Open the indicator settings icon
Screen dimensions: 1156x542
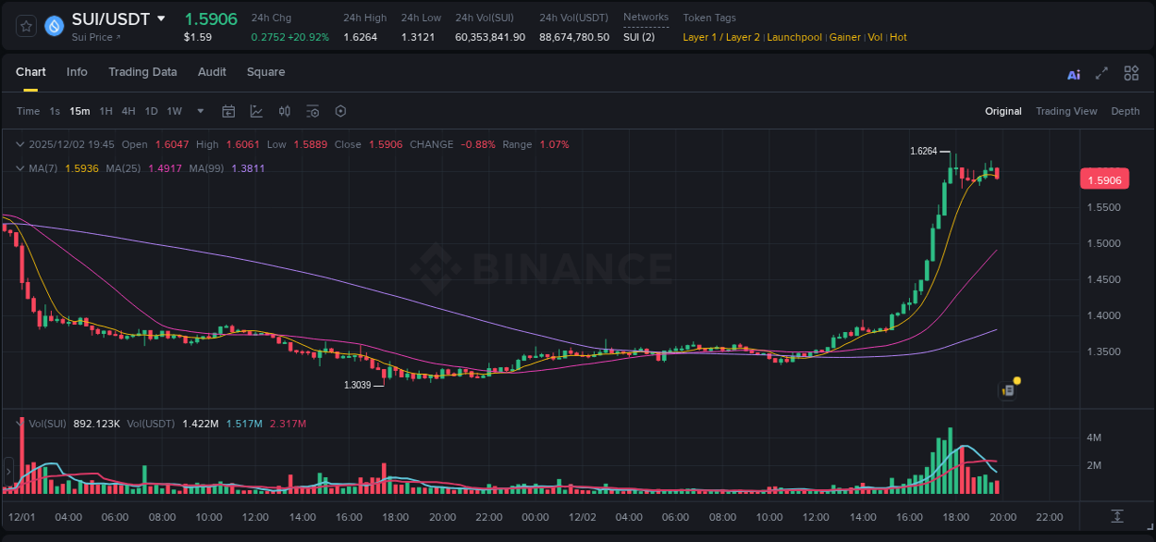point(313,111)
